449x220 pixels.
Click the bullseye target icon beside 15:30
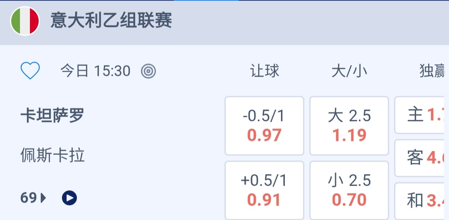[x=148, y=72]
